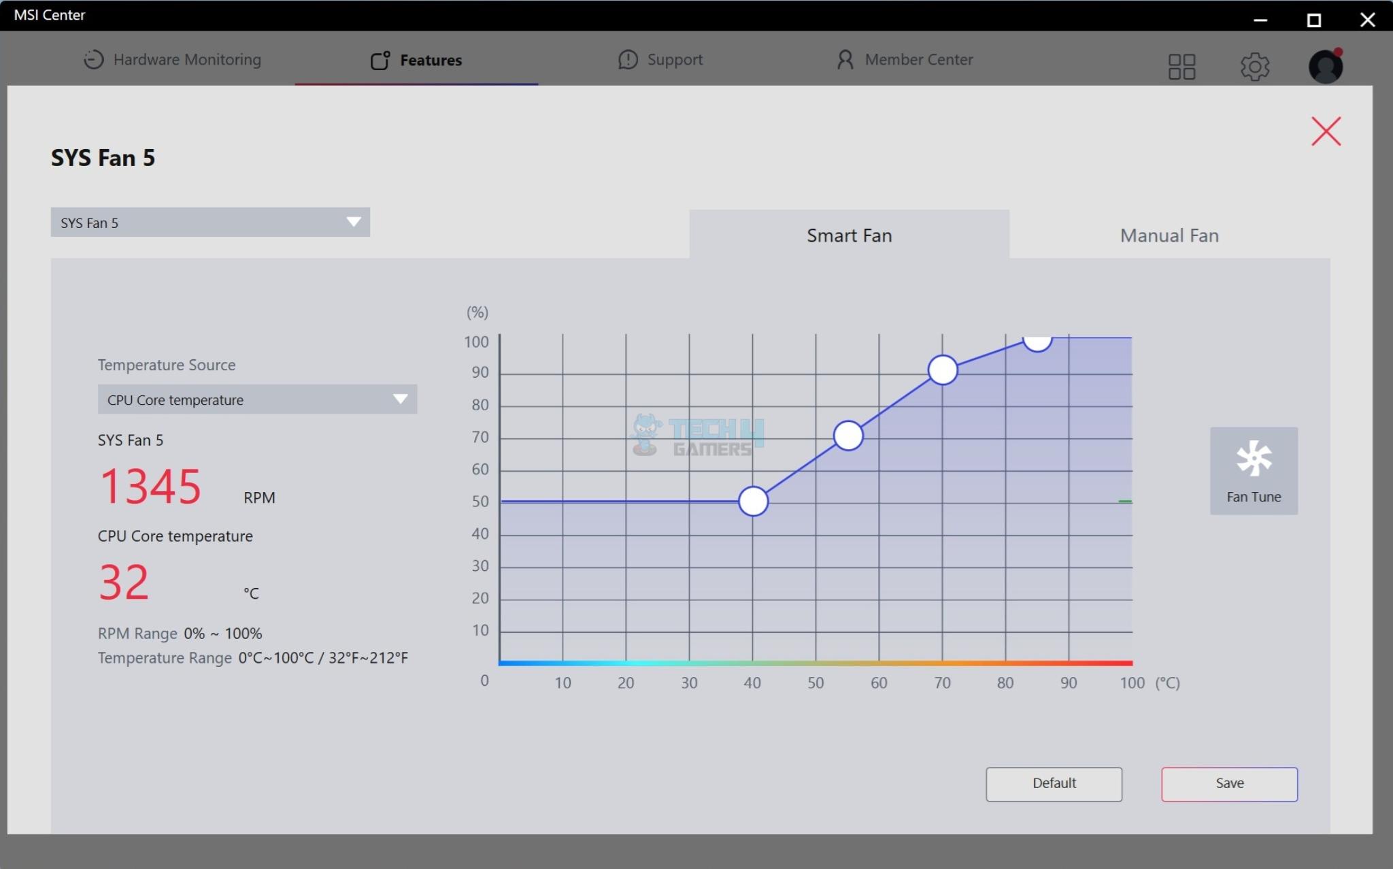Switch to the Manual Fan tab
Image resolution: width=1393 pixels, height=869 pixels.
tap(1169, 235)
